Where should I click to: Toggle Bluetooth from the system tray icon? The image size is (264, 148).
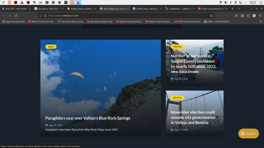click(x=231, y=2)
